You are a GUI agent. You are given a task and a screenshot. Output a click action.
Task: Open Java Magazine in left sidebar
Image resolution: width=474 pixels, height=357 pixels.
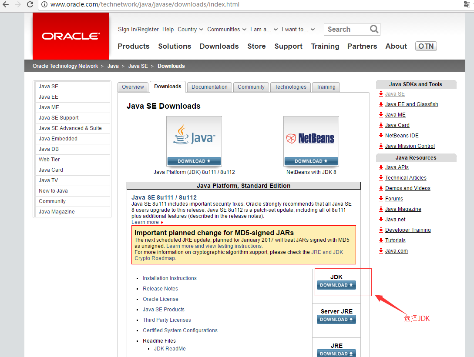tap(72, 212)
